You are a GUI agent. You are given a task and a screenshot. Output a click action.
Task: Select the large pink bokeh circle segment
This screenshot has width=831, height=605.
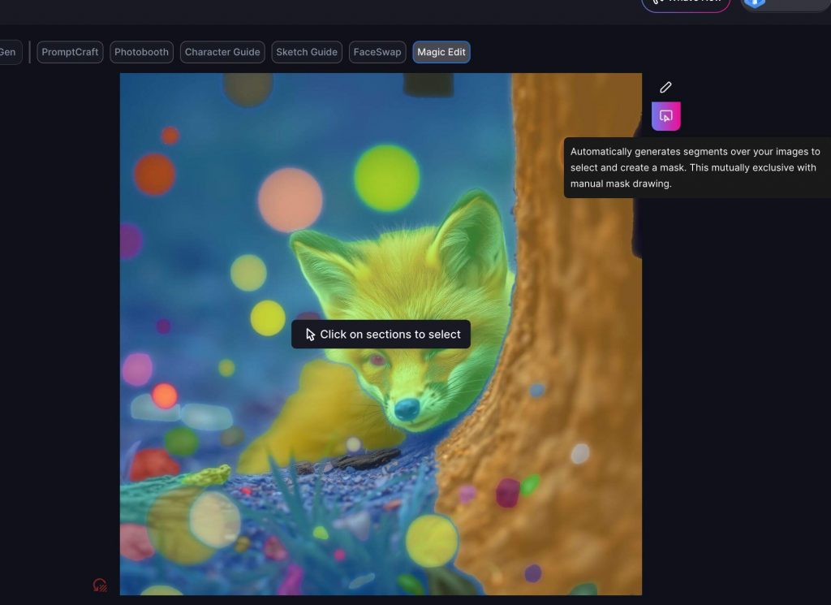pos(290,199)
